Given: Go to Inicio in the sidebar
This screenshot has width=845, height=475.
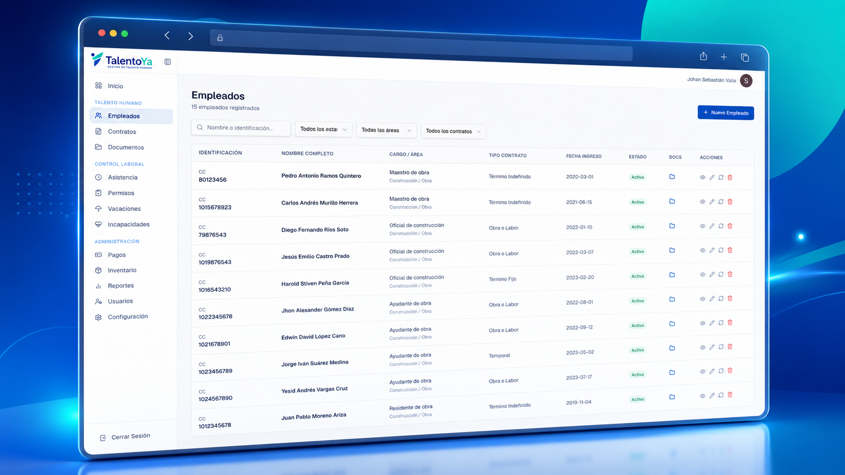Looking at the screenshot, I should (115, 86).
